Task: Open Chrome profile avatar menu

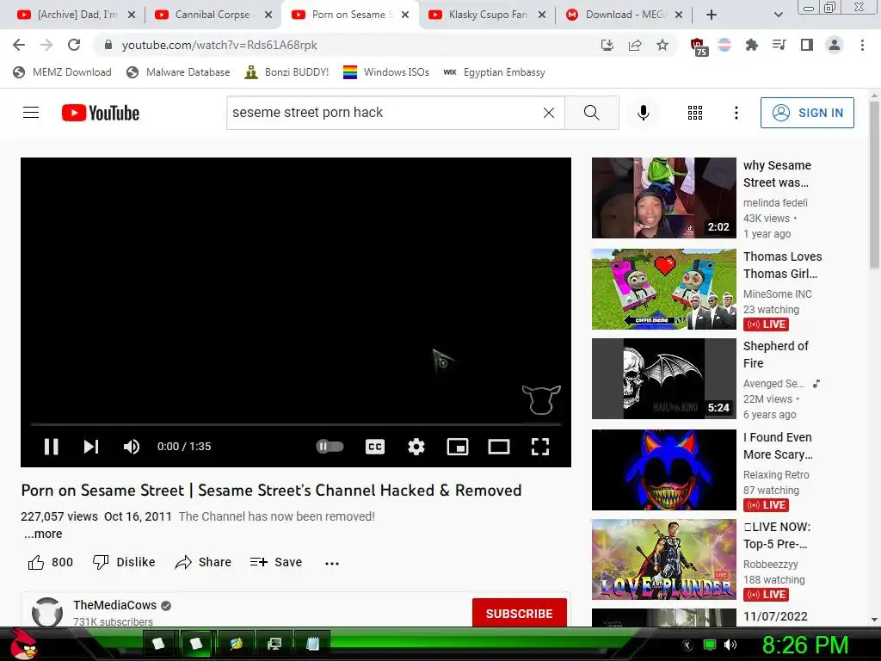Action: (x=835, y=45)
